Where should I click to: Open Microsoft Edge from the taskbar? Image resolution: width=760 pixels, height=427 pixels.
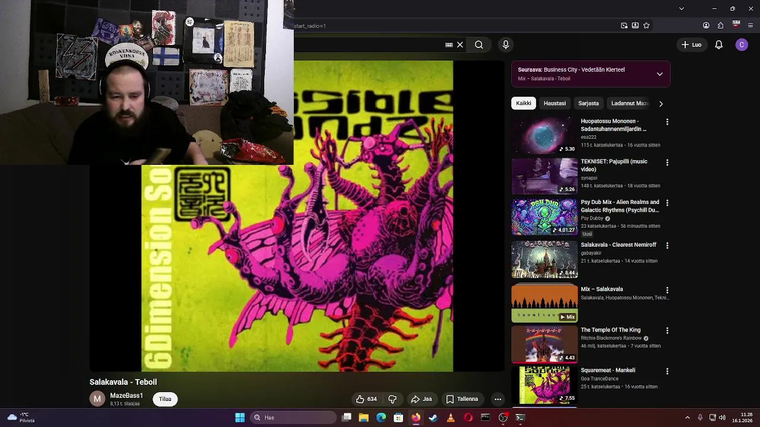(x=381, y=418)
